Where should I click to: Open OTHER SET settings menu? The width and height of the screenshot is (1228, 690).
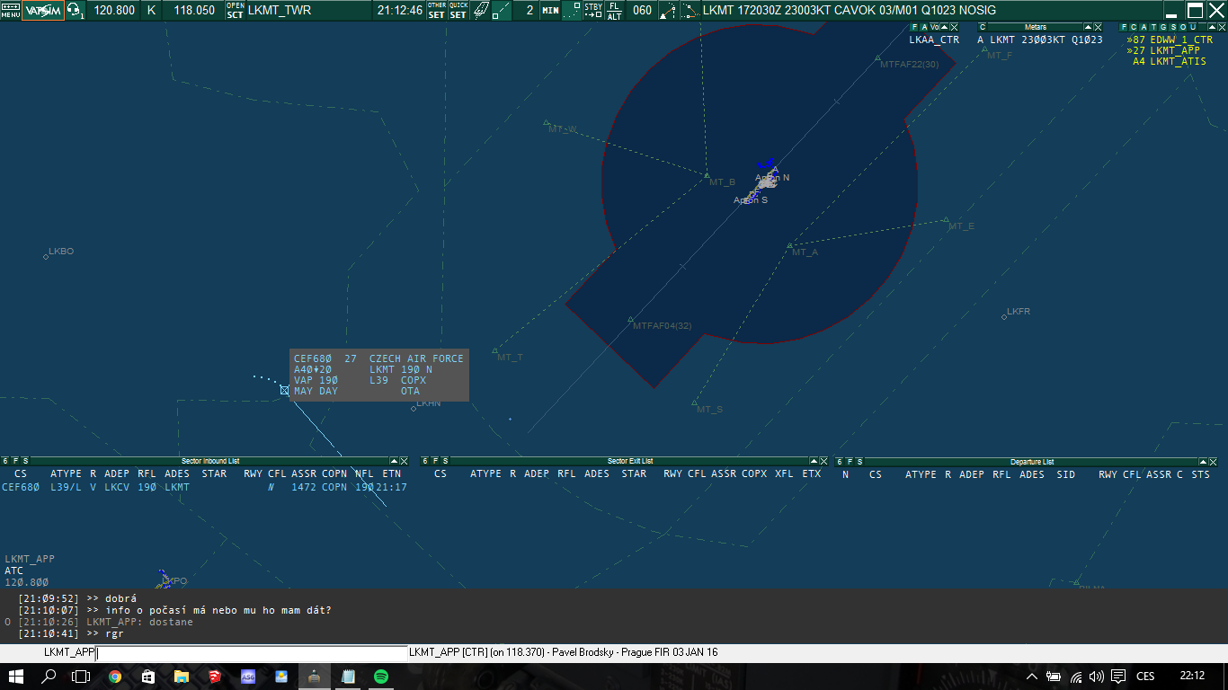coord(437,11)
